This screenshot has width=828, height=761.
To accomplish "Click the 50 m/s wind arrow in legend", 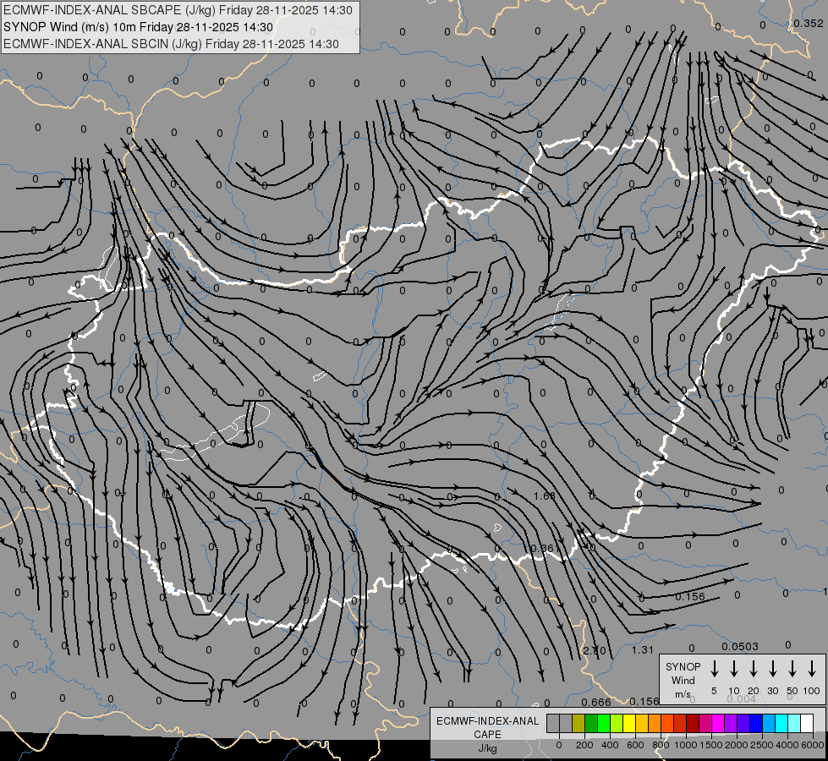I will (x=792, y=668).
